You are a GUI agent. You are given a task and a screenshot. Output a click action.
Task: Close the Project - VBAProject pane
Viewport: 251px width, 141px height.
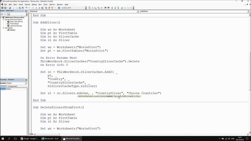pos(26,11)
